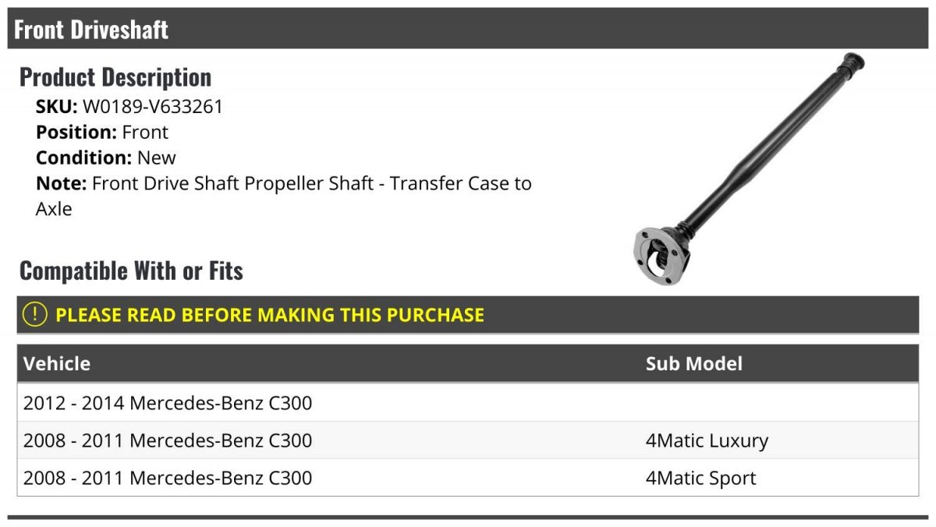Click the driveshaft product image
This screenshot has height=527, width=936.
[750, 169]
